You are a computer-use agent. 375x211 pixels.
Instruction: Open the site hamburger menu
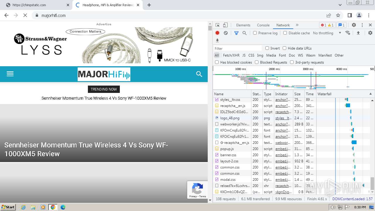tap(10, 74)
